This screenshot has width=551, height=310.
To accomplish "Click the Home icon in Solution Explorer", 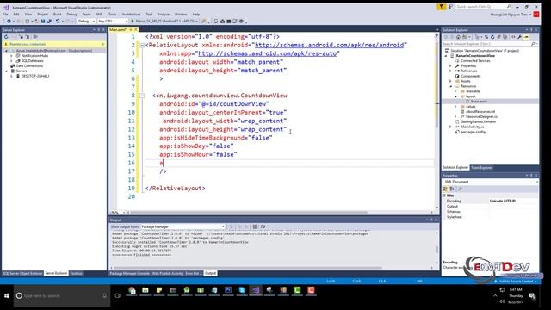I will pos(458,37).
